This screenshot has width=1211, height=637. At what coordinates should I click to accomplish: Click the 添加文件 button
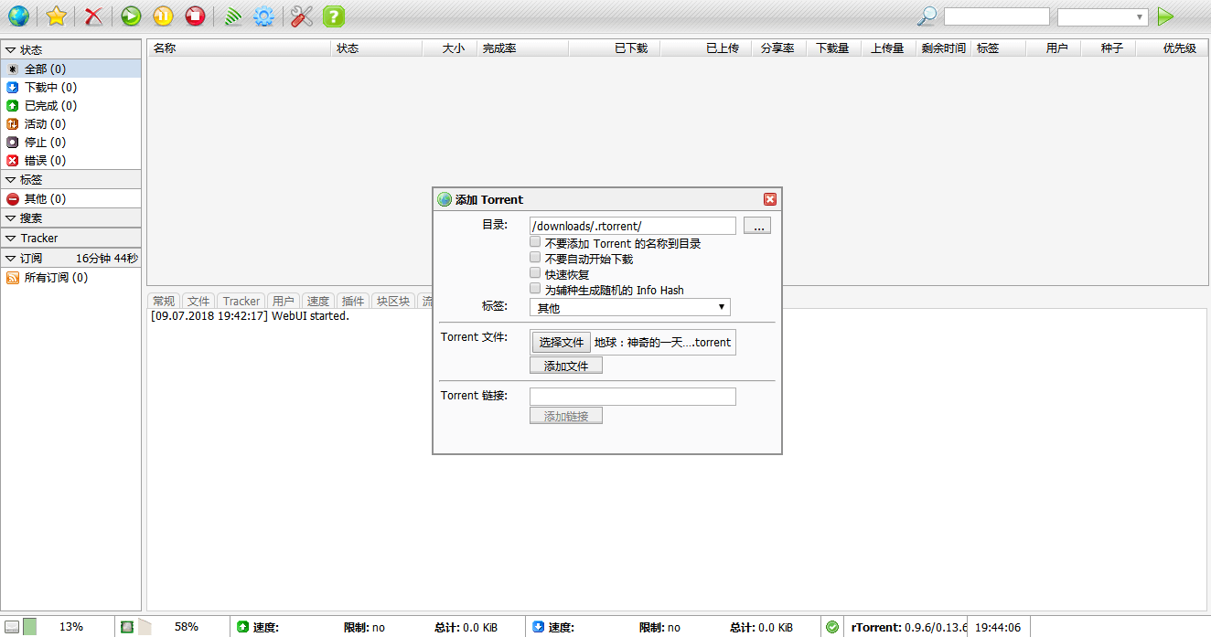click(x=566, y=366)
